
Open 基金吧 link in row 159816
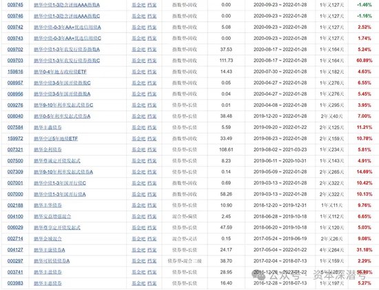[139, 72]
